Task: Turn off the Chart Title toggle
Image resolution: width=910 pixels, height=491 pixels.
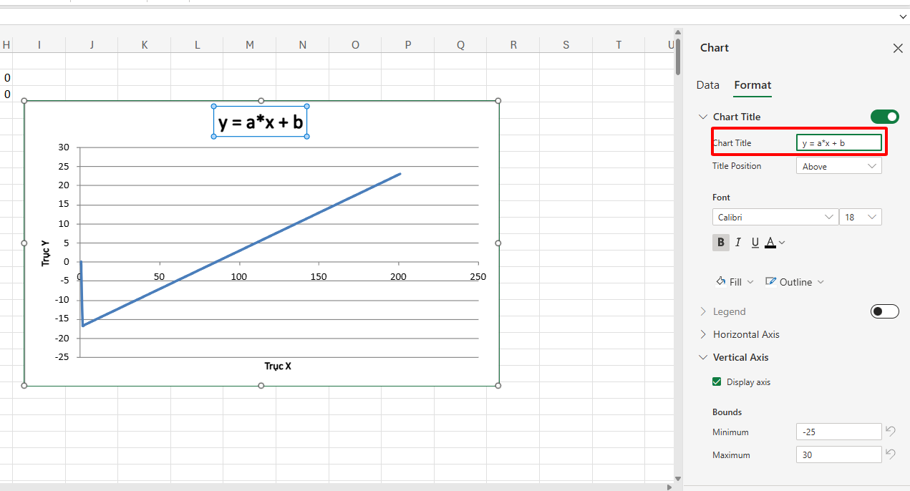Action: [885, 117]
